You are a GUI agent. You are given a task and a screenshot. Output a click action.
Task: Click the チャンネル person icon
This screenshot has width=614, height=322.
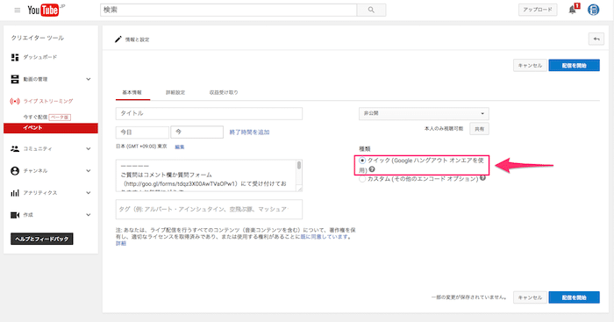[15, 171]
